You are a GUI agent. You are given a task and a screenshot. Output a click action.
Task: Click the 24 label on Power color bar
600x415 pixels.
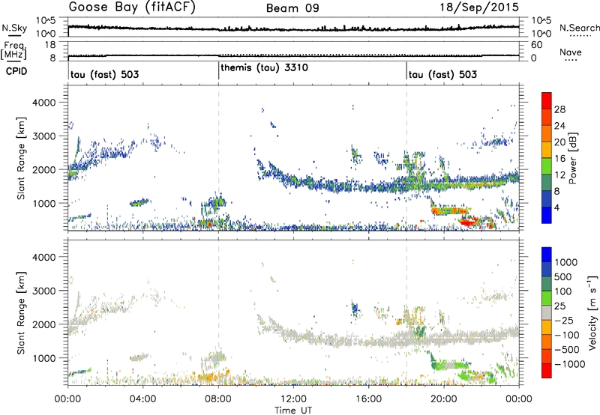559,126
